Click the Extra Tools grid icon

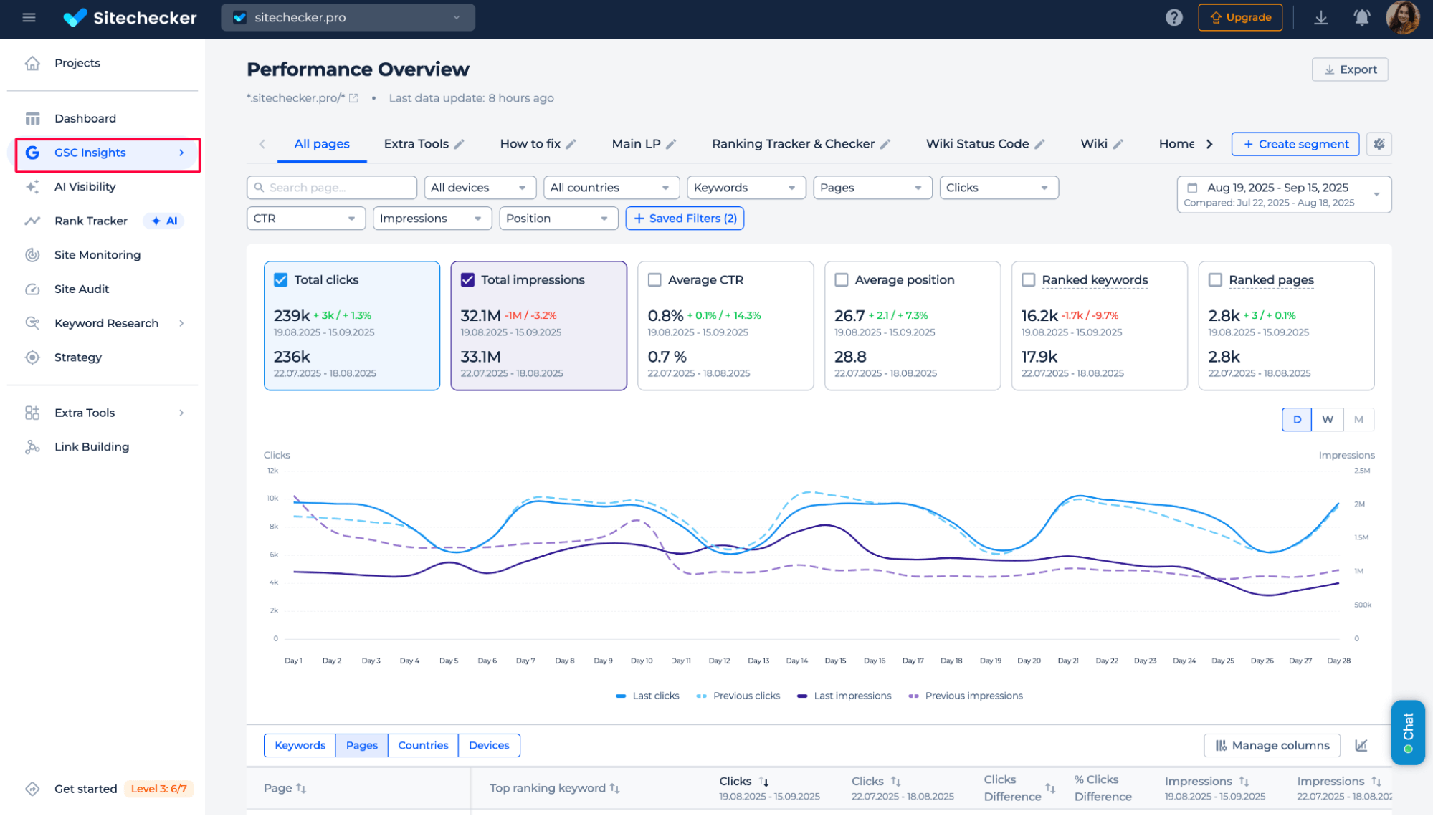[x=32, y=413]
